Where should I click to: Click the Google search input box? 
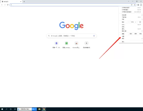(x=71, y=36)
